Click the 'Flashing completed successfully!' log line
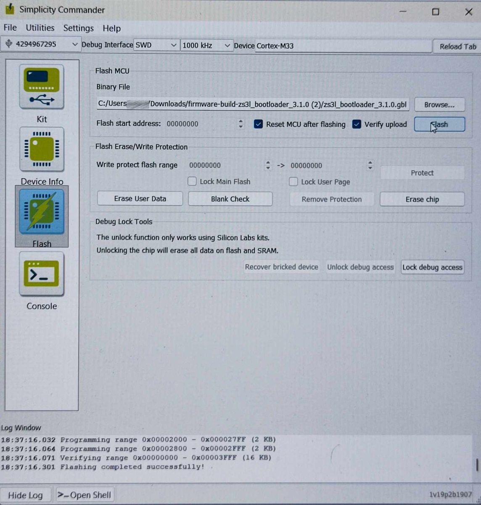 [103, 467]
